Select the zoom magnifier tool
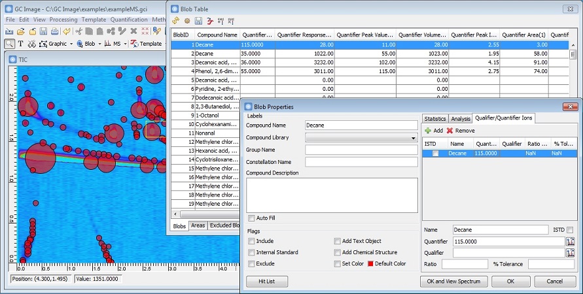This screenshot has height=294, width=583. [10, 44]
